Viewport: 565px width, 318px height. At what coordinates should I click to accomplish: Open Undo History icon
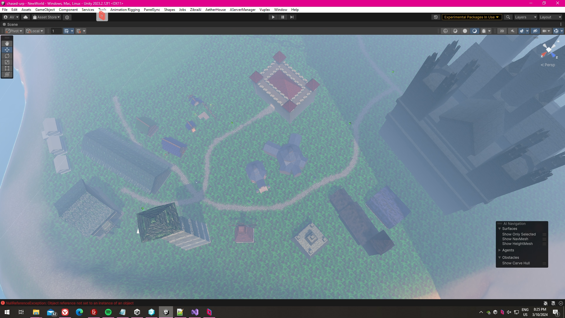click(436, 17)
